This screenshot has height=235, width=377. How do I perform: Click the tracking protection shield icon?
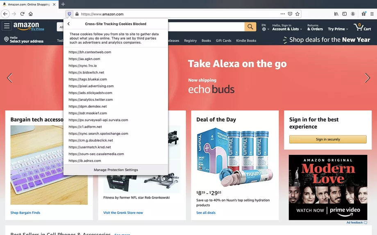coord(69,14)
